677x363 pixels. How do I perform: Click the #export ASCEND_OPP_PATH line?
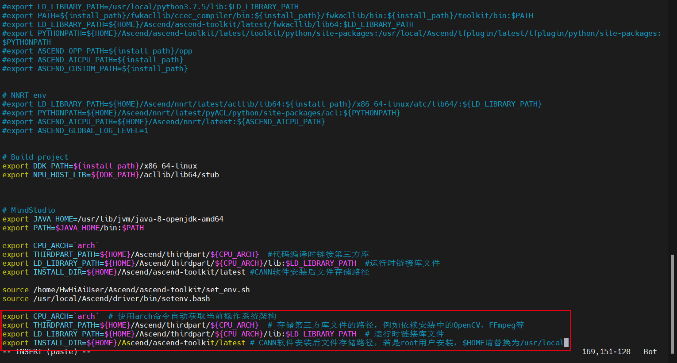97,51
